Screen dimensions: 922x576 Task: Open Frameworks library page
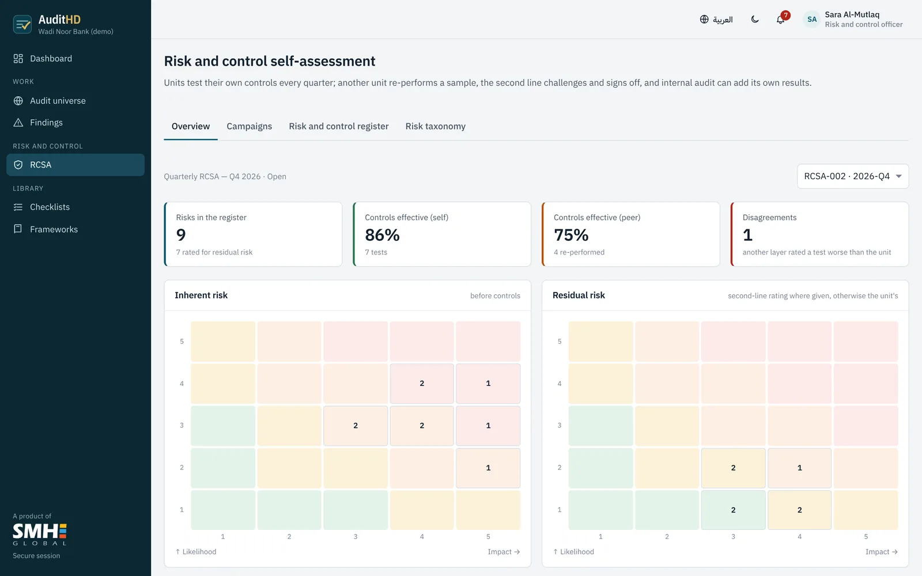pos(75,229)
